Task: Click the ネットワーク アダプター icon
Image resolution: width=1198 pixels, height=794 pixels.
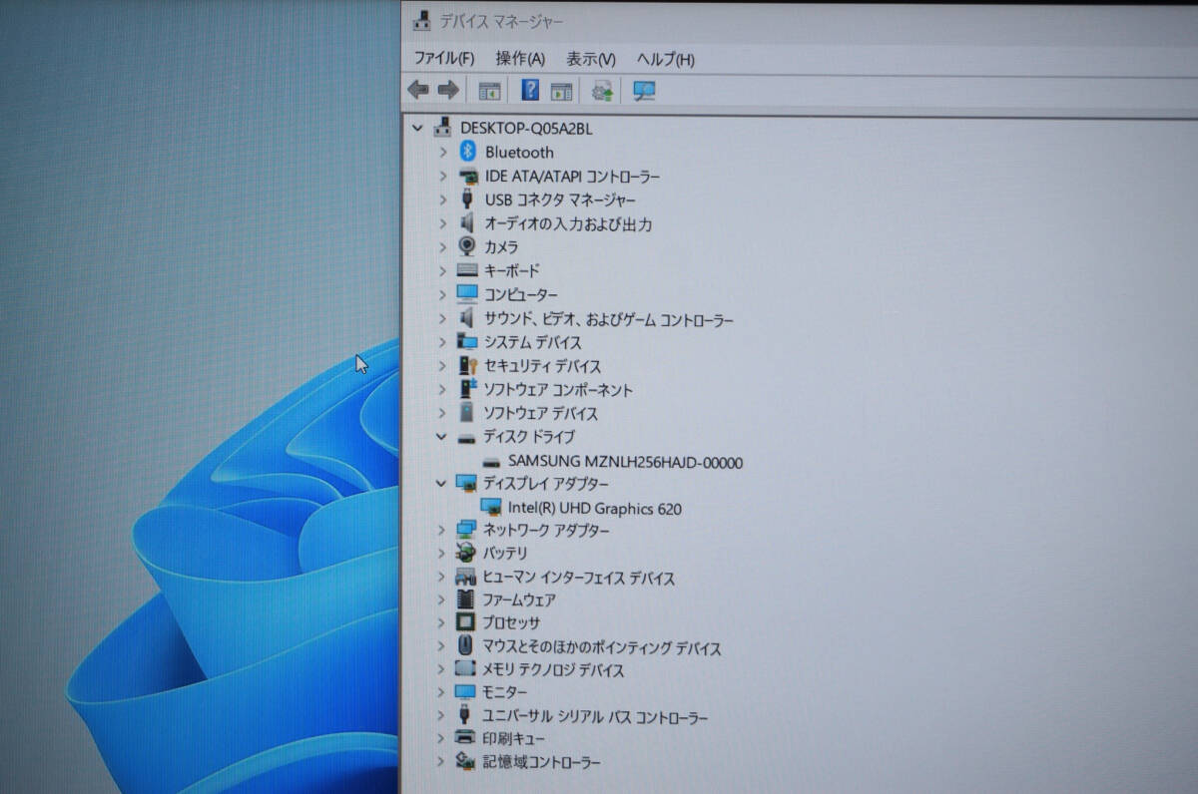Action: click(x=466, y=530)
